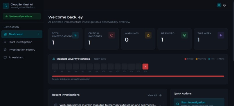Viewport: 234px width, 106px height.
Task: Click the Warning legend orange swatch
Action: click(197, 59)
